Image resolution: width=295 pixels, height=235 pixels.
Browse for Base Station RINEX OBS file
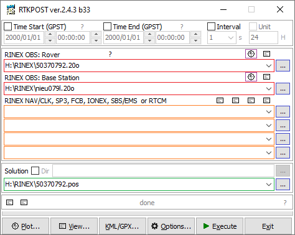[283, 89]
